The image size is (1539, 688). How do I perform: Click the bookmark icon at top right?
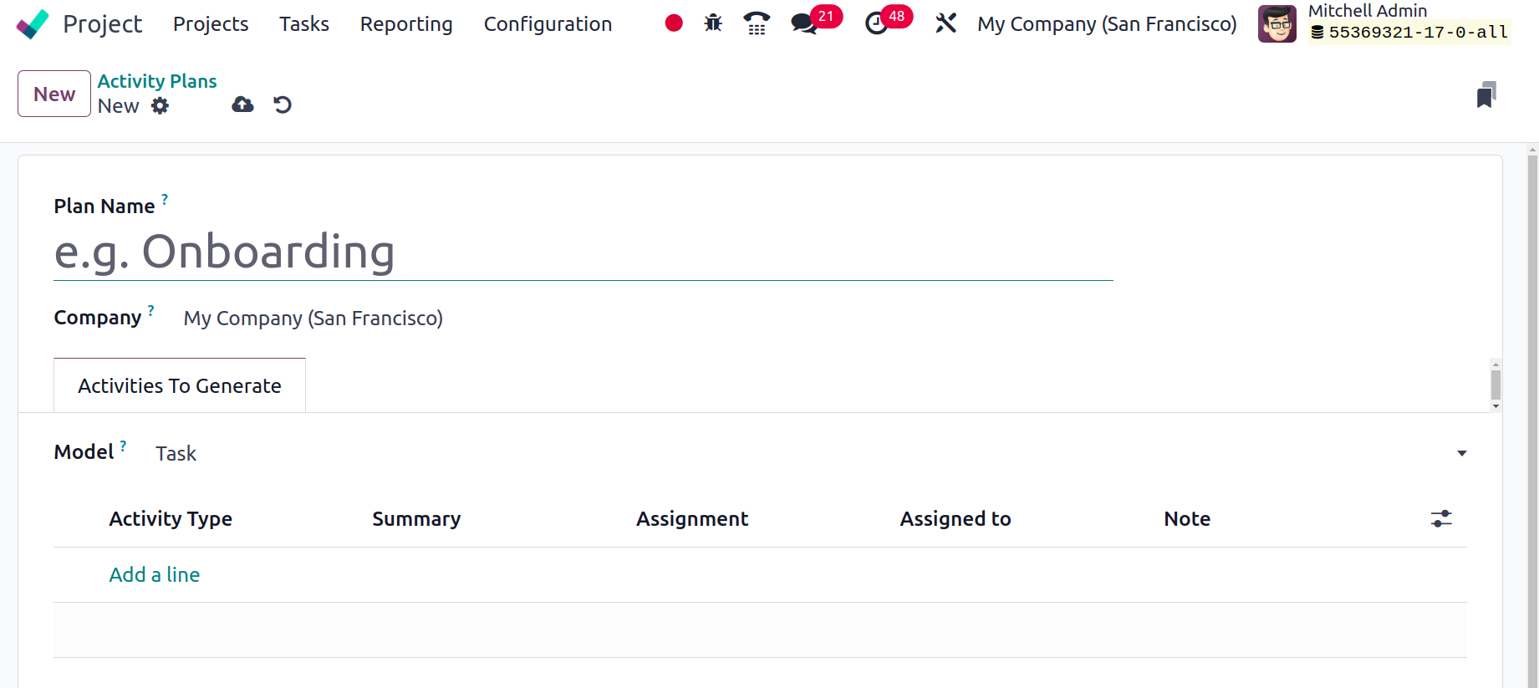1486,94
